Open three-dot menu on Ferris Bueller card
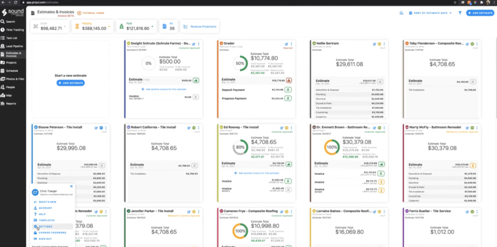This screenshot has width=497, height=247. [x=477, y=212]
